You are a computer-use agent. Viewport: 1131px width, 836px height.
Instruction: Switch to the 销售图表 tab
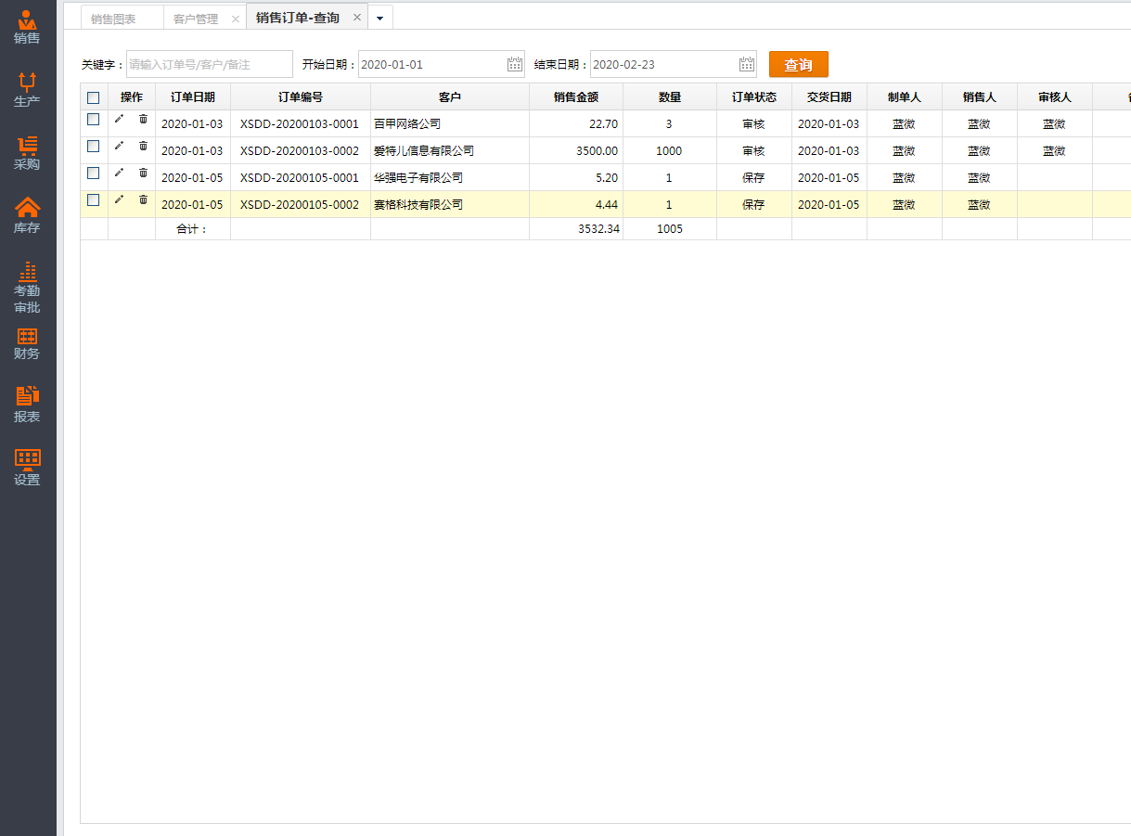113,19
